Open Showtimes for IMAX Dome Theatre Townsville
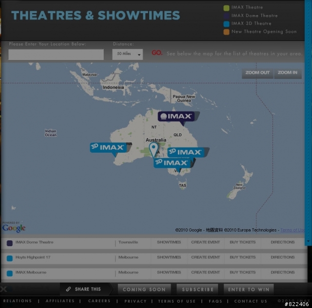Viewport: 312px width, 308px height. pyautogui.click(x=169, y=242)
